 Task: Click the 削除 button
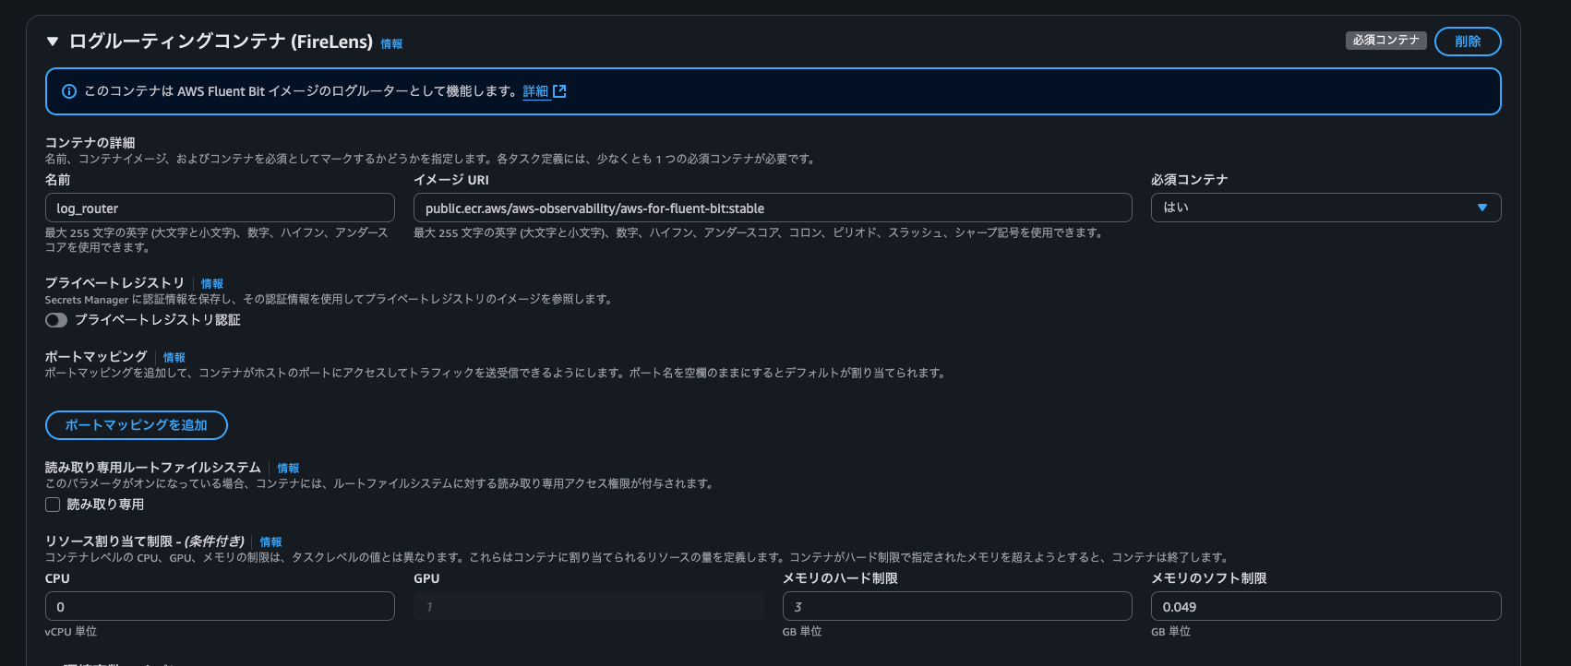click(x=1468, y=42)
